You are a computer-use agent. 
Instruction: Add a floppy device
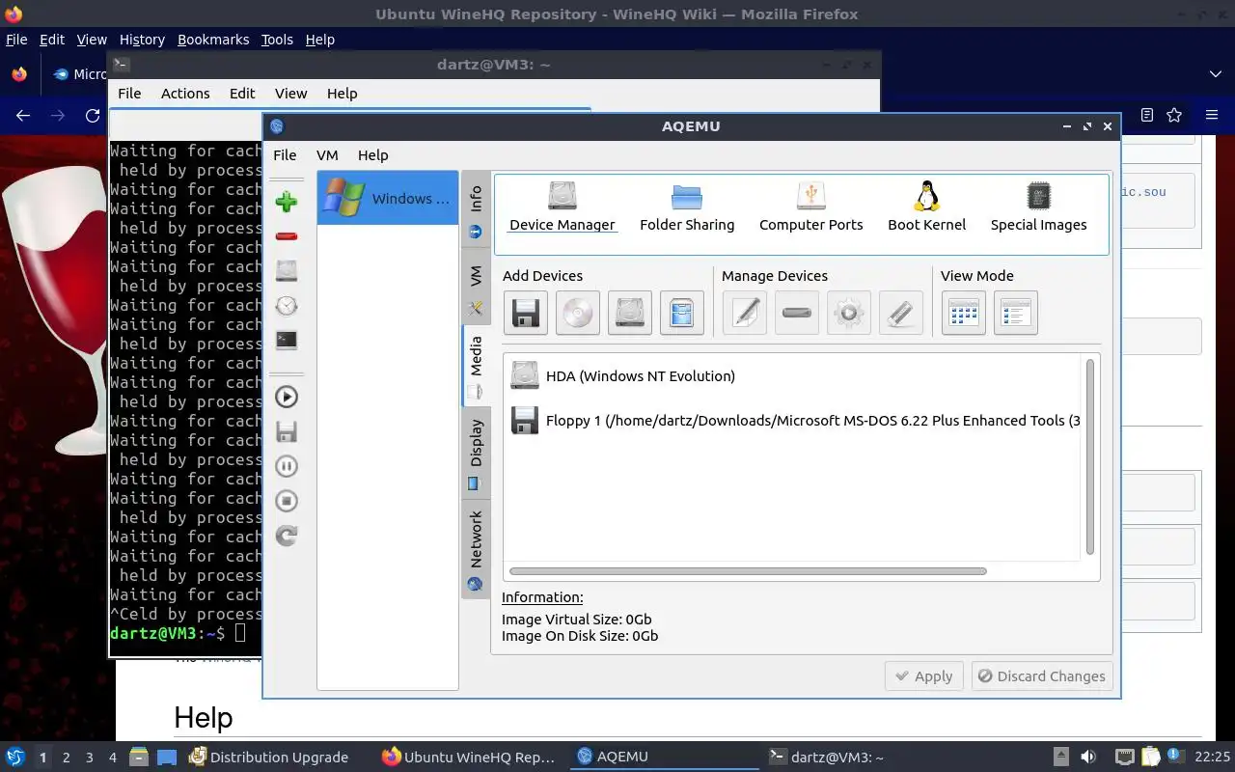pyautogui.click(x=526, y=313)
